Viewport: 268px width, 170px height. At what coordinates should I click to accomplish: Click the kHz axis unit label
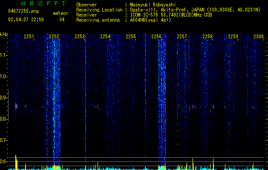[4, 34]
